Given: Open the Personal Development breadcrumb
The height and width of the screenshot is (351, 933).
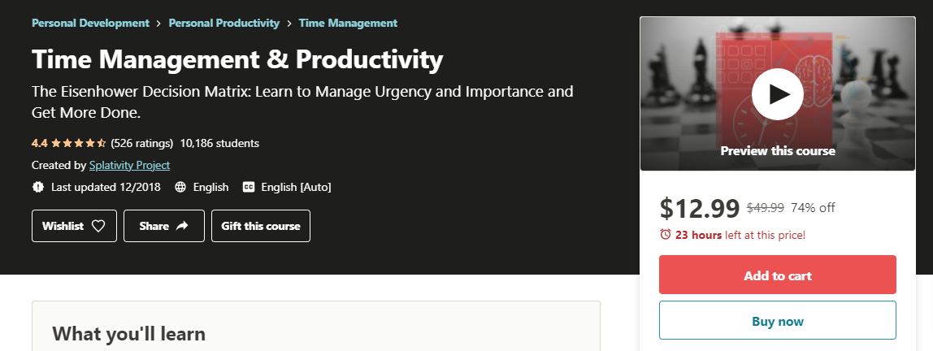Looking at the screenshot, I should 90,23.
